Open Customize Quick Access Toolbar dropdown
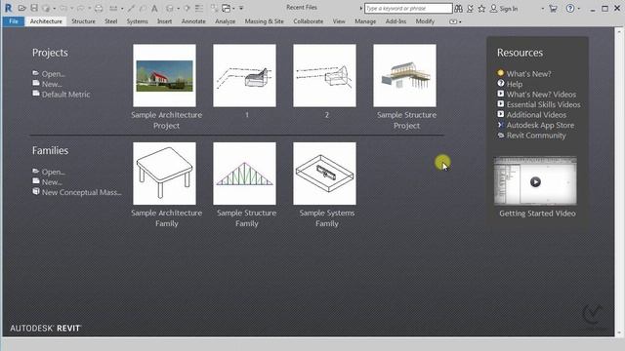Image resolution: width=625 pixels, height=351 pixels. pos(241,9)
